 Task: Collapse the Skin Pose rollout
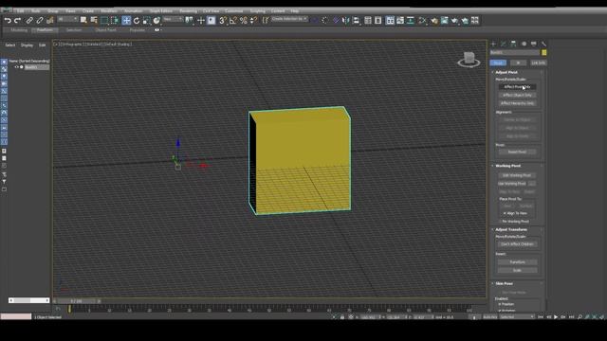(504, 283)
